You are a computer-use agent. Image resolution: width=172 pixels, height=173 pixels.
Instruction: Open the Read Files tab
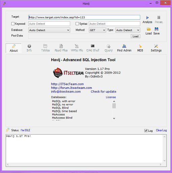coord(61,48)
